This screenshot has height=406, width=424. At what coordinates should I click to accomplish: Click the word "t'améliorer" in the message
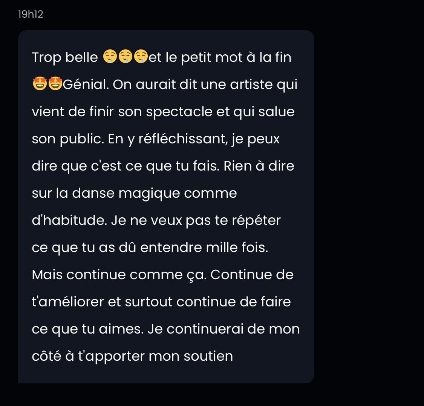pos(68,301)
